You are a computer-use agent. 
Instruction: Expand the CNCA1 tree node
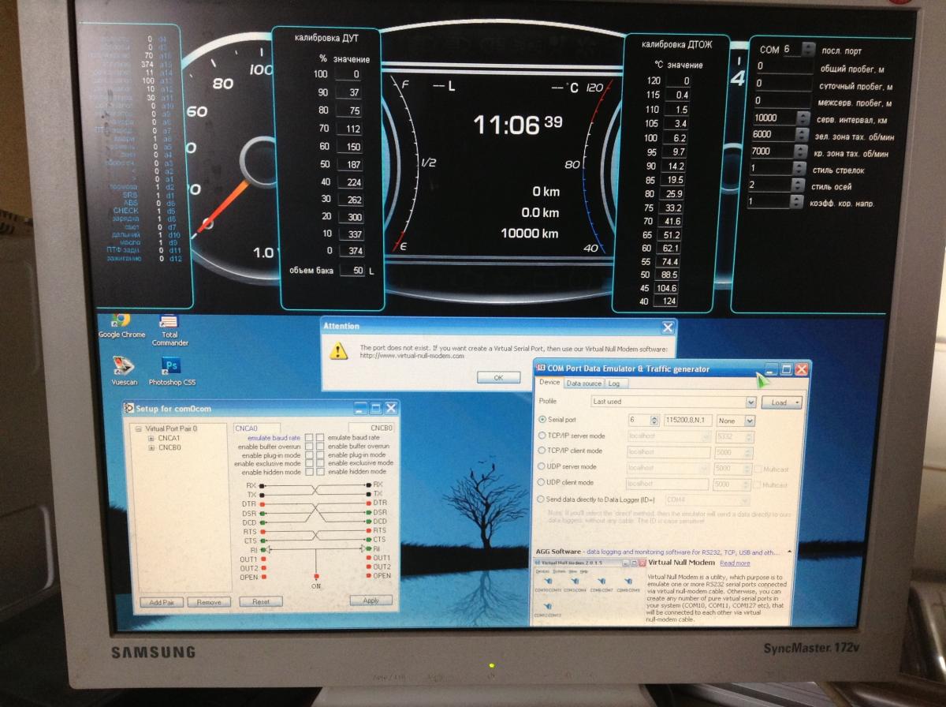pos(151,438)
